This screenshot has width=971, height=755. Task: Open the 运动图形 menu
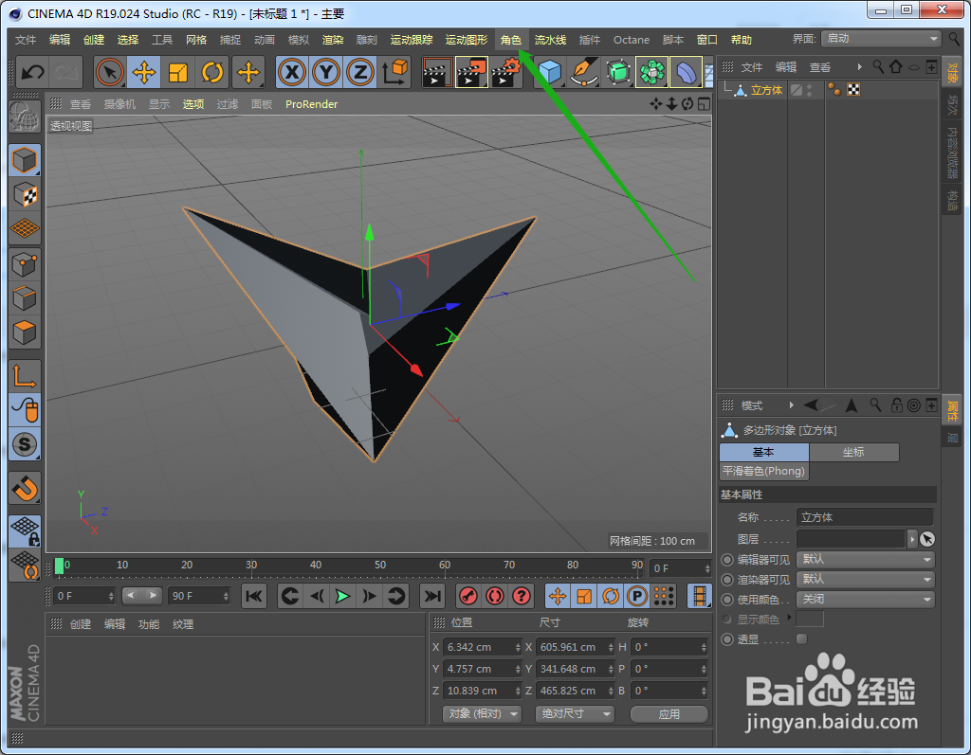click(x=467, y=40)
